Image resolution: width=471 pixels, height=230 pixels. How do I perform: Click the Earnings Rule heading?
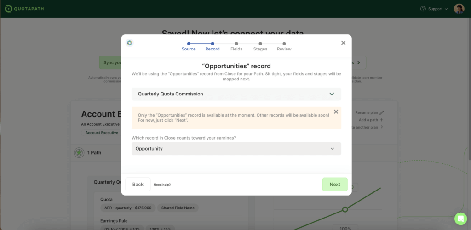pyautogui.click(x=114, y=221)
